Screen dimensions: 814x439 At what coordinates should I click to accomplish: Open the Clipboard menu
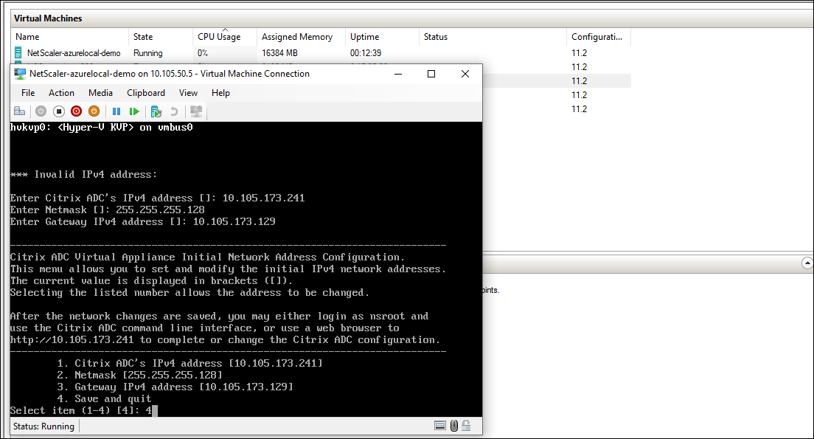pos(145,93)
